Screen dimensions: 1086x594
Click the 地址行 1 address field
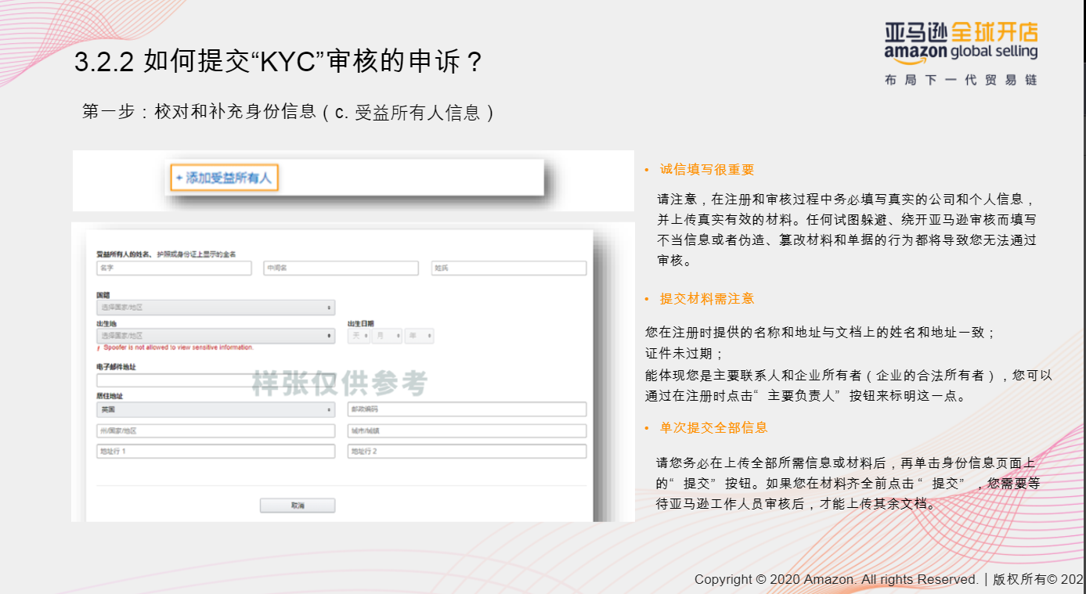[x=217, y=451]
